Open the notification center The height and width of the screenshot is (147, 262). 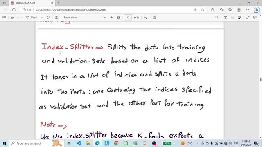click(256, 143)
